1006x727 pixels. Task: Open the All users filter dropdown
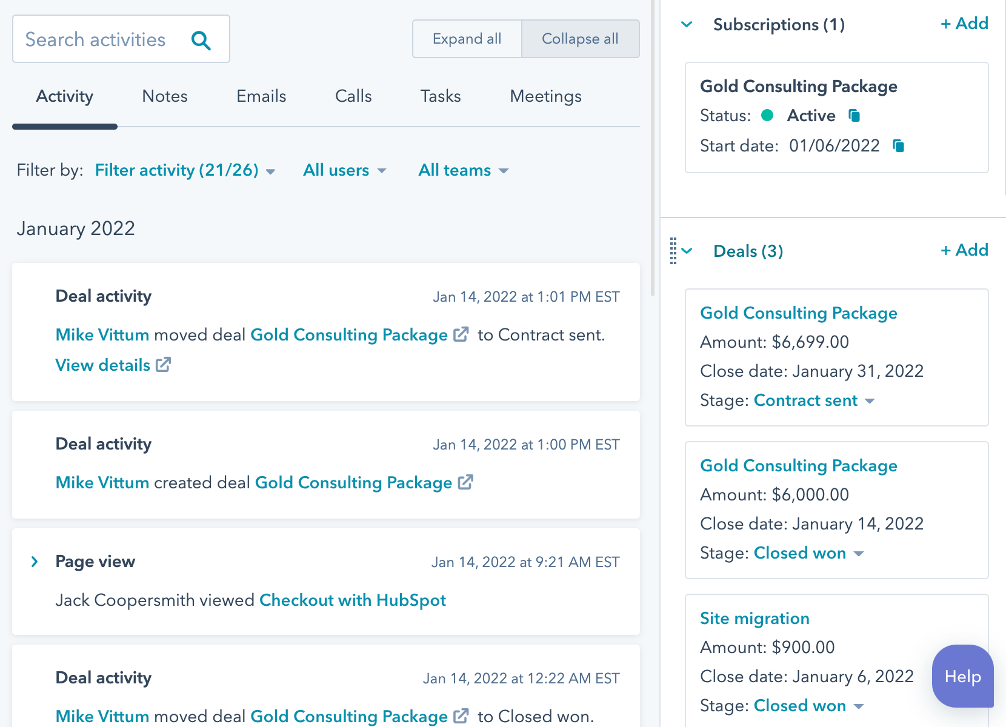point(344,170)
